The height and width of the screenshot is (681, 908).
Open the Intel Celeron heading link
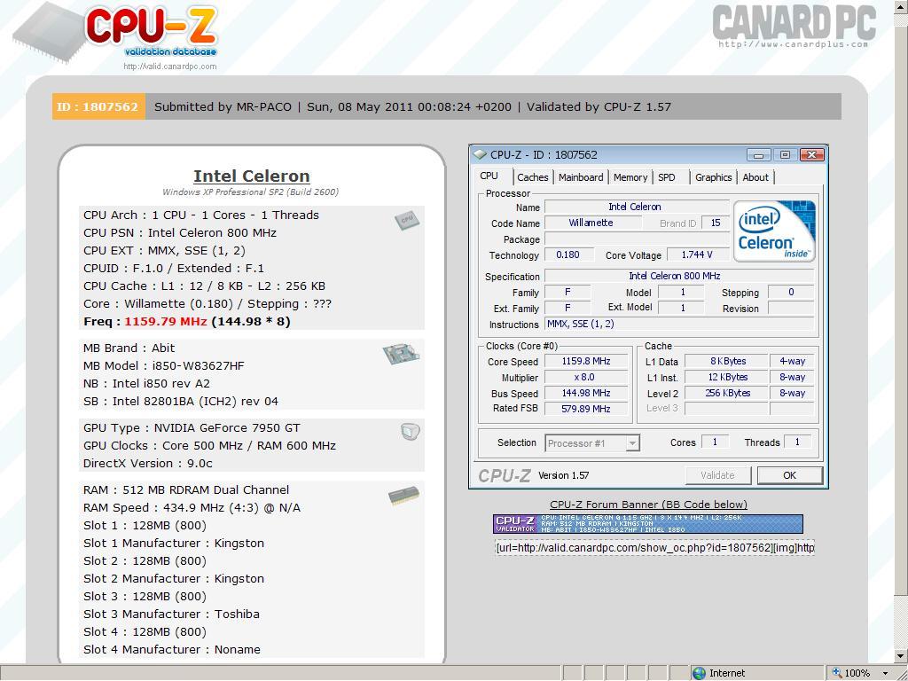click(251, 176)
